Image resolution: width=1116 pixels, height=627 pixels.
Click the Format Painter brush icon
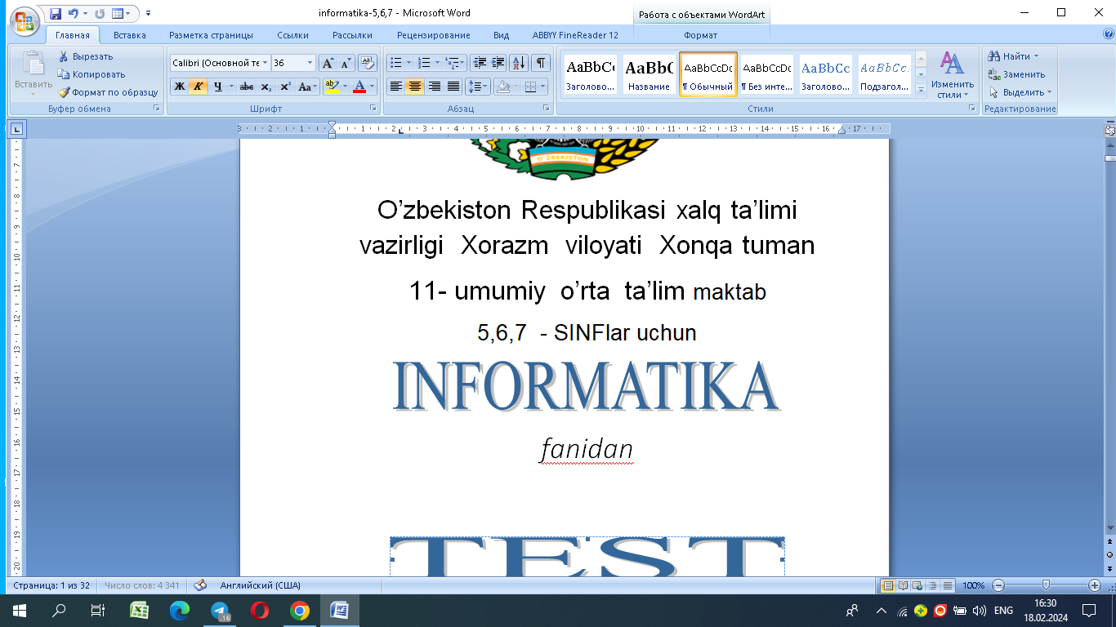tap(64, 92)
